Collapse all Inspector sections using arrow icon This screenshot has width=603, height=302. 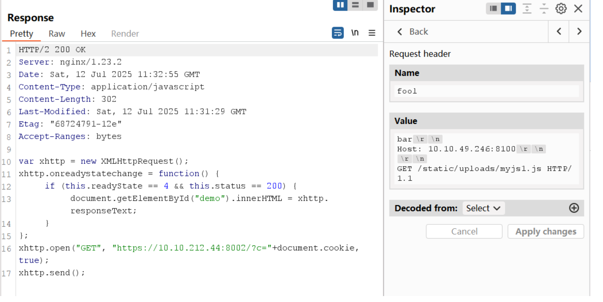click(544, 9)
